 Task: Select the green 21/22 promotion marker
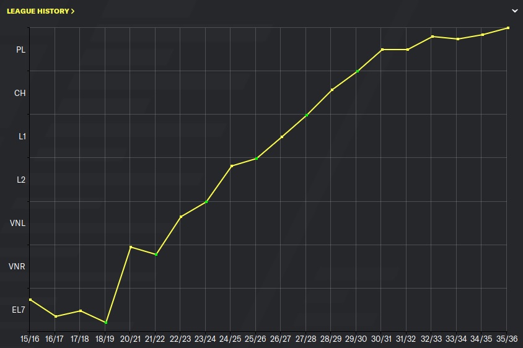click(156, 254)
